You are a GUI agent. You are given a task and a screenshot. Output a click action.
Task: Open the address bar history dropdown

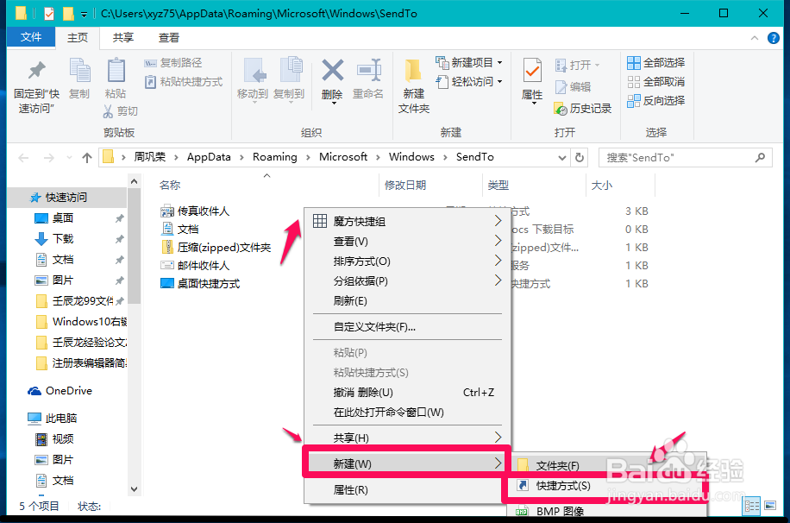(562, 158)
